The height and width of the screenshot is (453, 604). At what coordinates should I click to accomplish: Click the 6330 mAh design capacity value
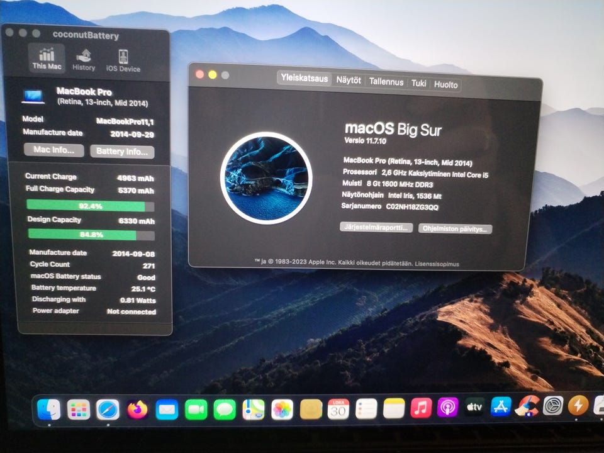tap(137, 221)
